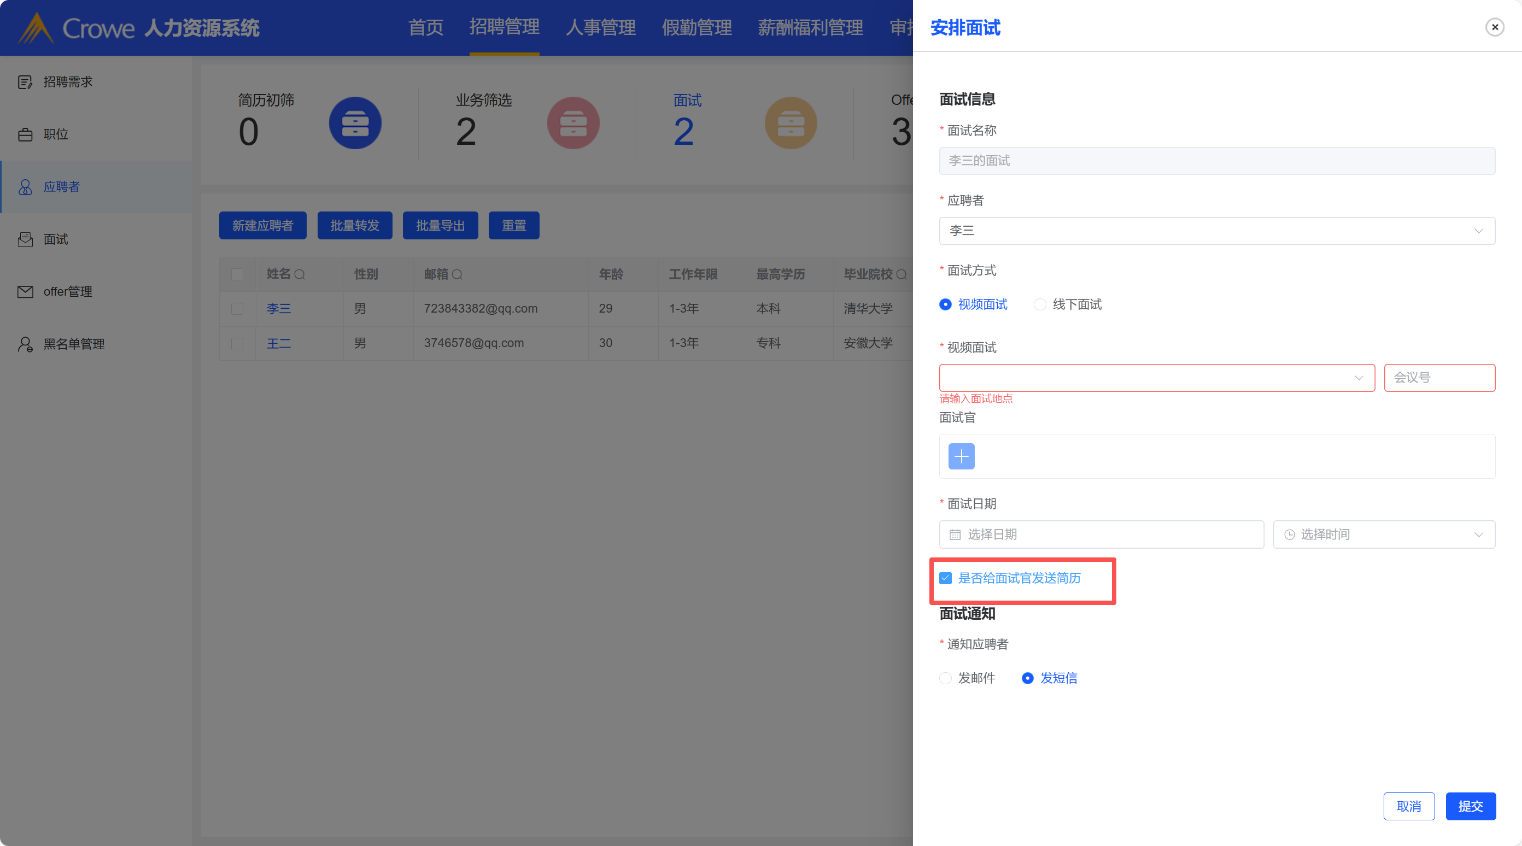Viewport: 1522px width, 846px height.
Task: Switch to 人事管理 top menu
Action: [x=600, y=28]
